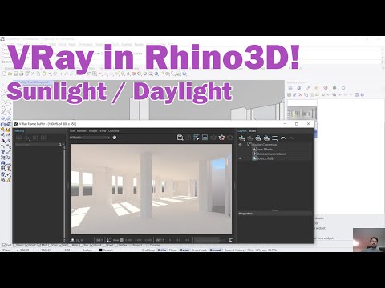Viewport: 385px width, 288px height.
Task: Toggle the Perp osnap checkbox
Action: (70, 245)
